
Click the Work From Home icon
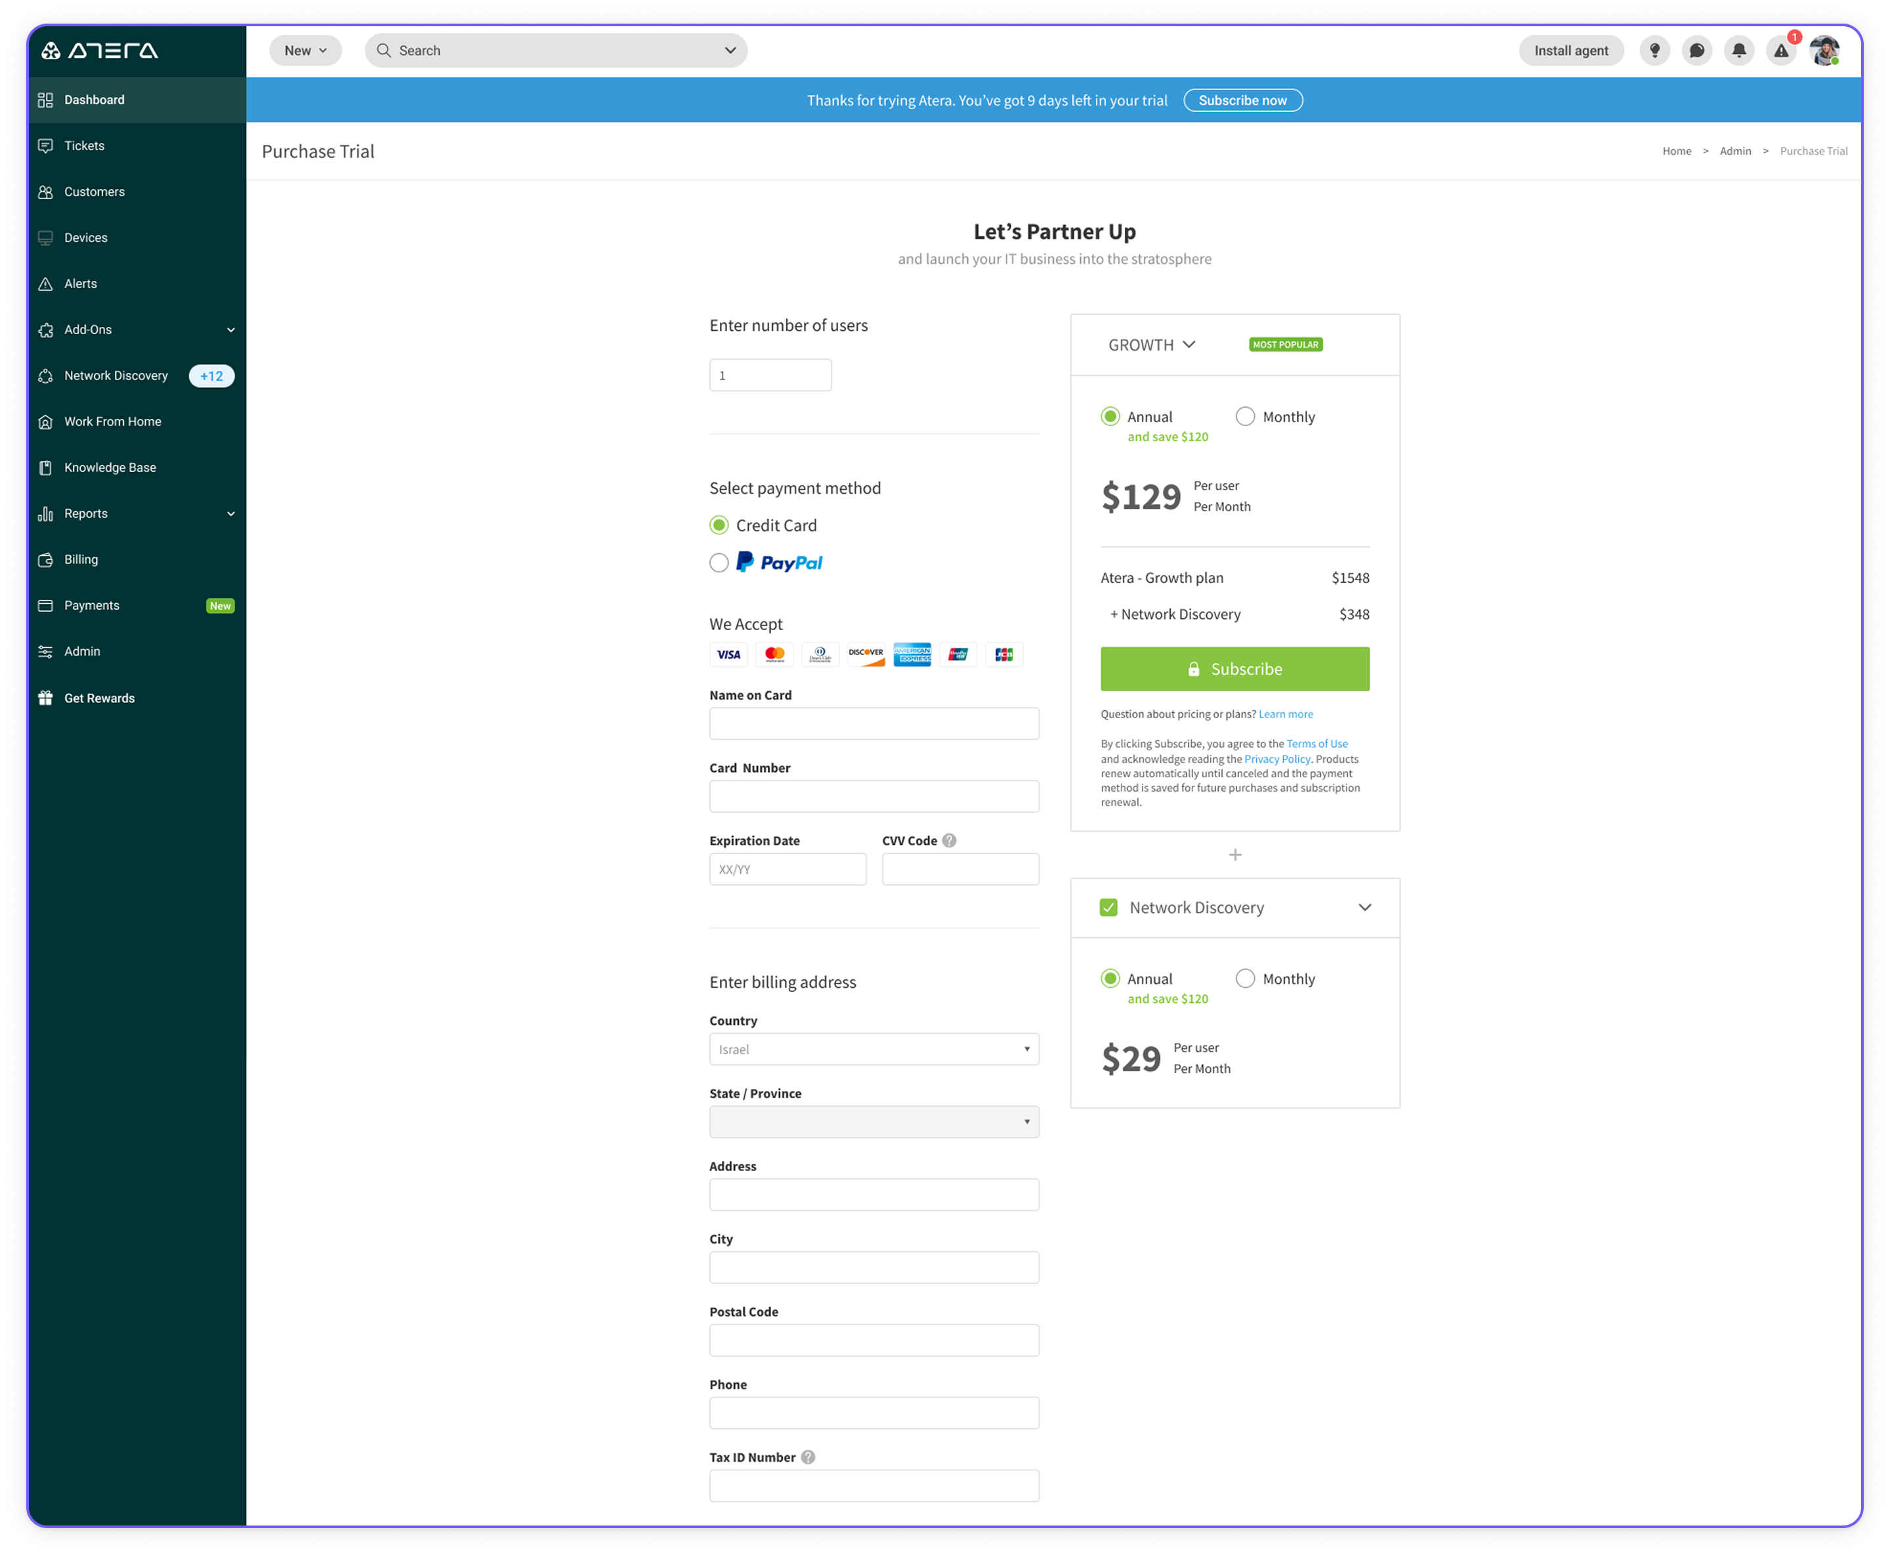pos(46,421)
